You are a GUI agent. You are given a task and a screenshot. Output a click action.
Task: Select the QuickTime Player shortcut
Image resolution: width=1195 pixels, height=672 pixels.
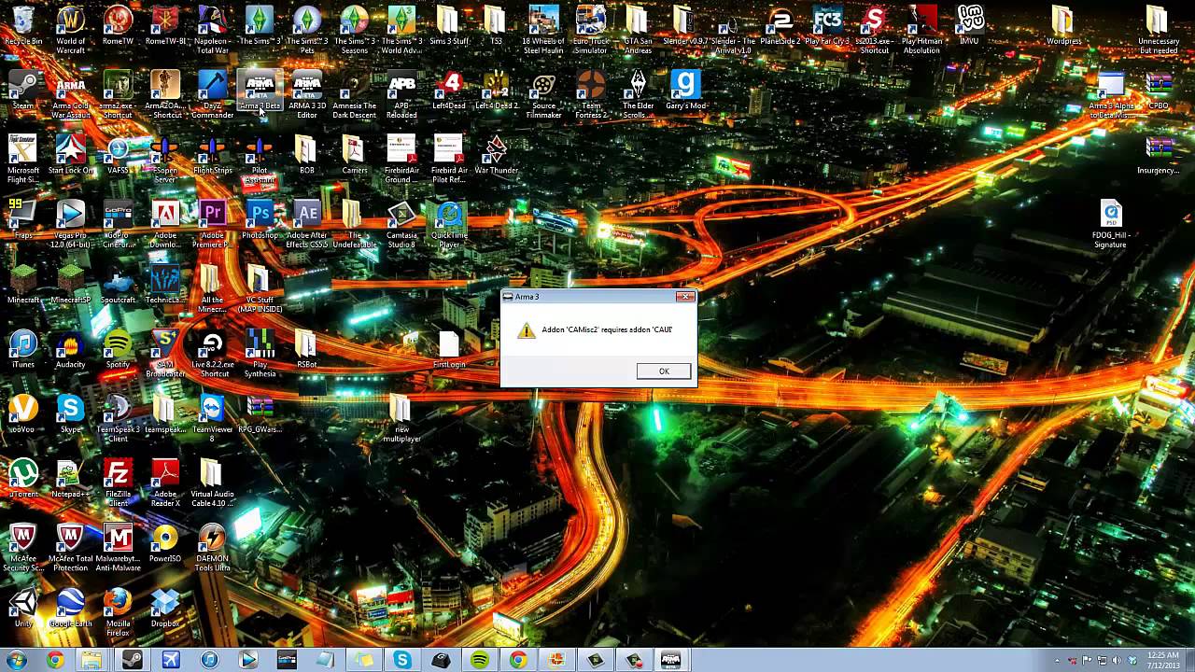(x=449, y=224)
